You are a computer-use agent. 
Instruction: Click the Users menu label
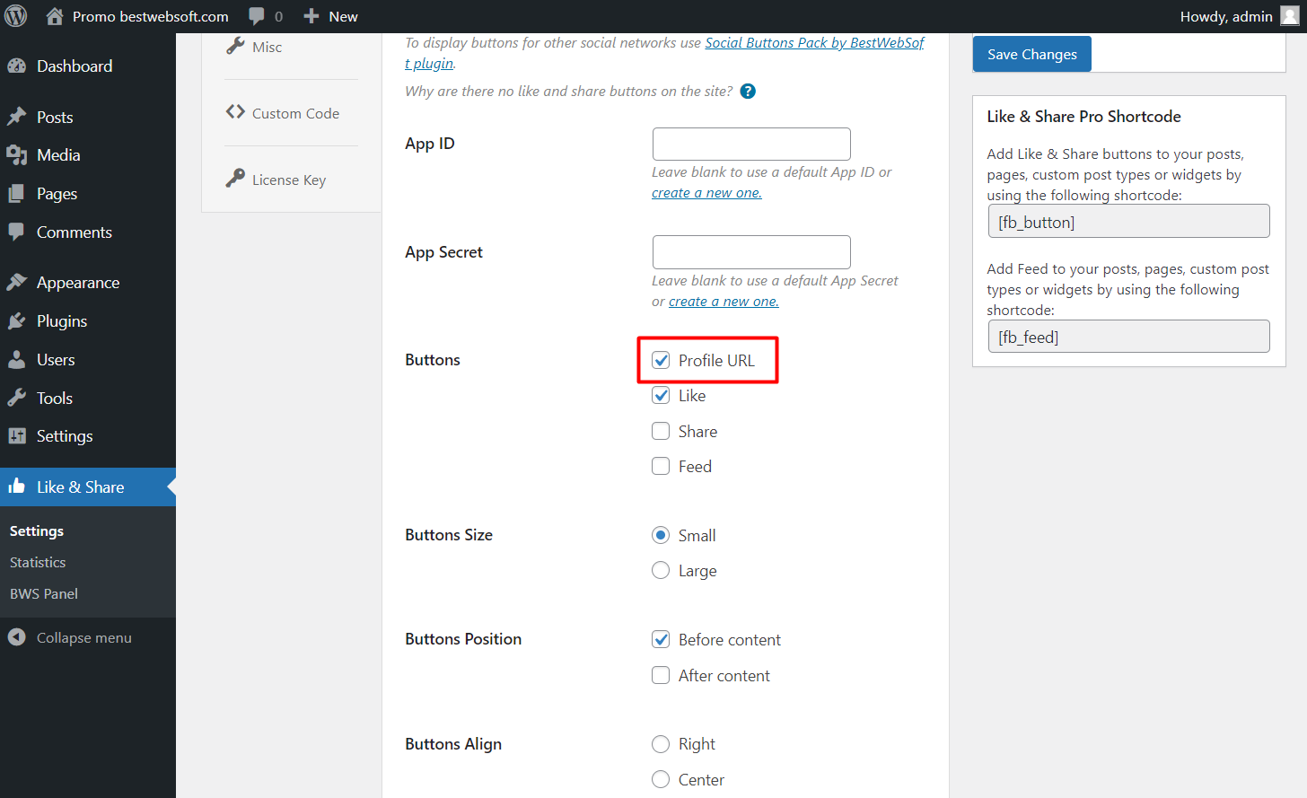click(x=56, y=359)
